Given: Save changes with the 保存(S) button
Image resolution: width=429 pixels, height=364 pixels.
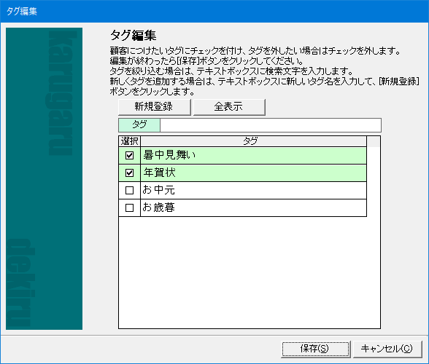Looking at the screenshot, I should point(316,349).
